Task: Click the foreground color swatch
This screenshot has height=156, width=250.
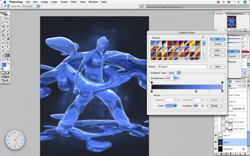Action: 4,65
